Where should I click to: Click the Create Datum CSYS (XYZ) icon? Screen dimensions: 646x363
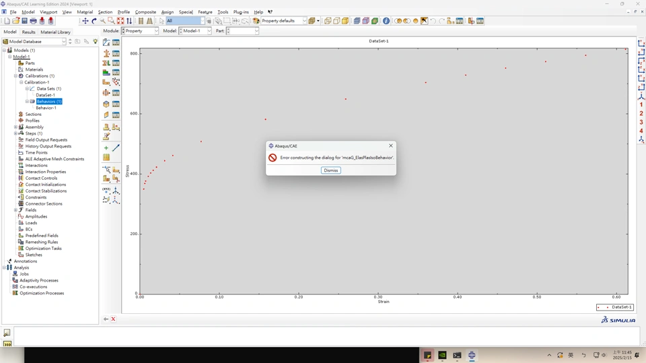click(x=106, y=190)
